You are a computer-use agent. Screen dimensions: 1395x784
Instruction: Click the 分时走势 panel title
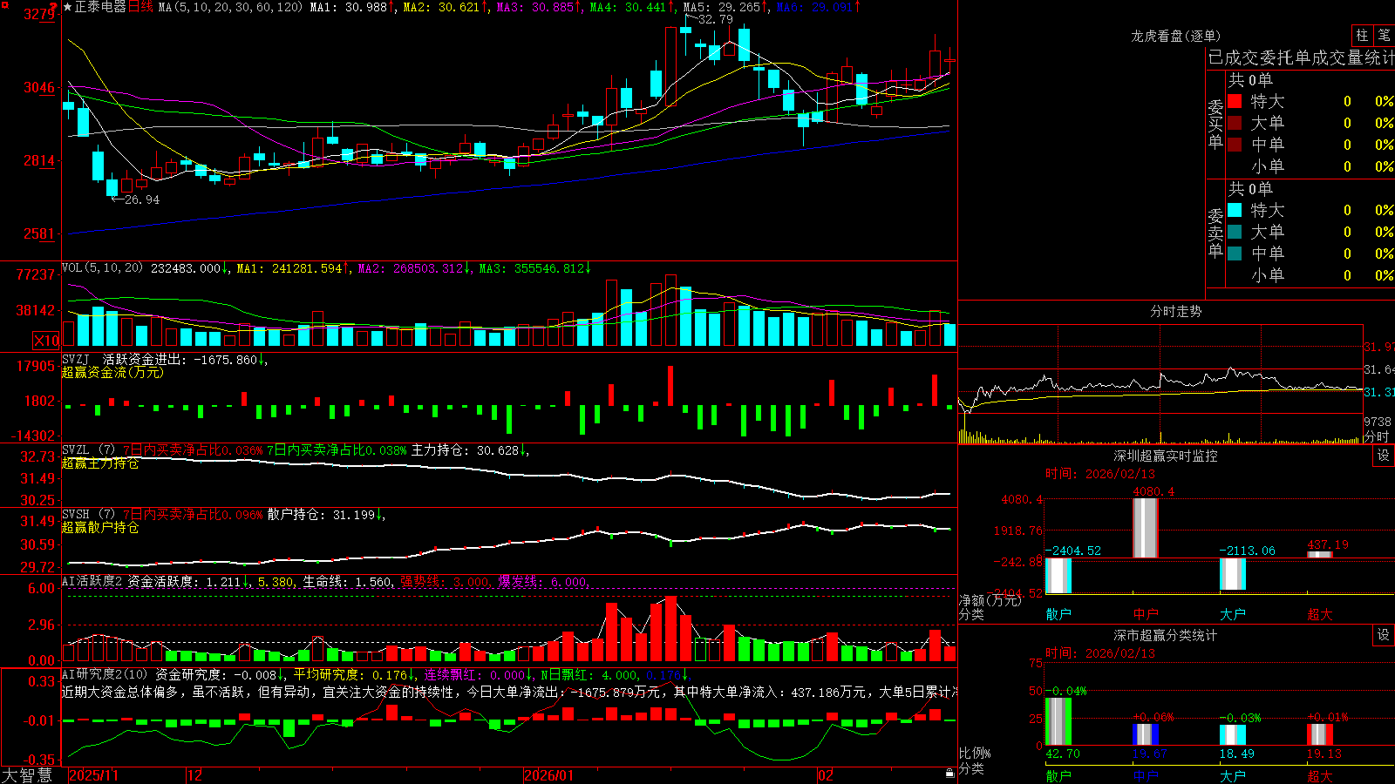coord(1176,311)
